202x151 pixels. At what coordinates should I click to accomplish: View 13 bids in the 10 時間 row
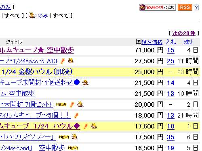point(170,94)
